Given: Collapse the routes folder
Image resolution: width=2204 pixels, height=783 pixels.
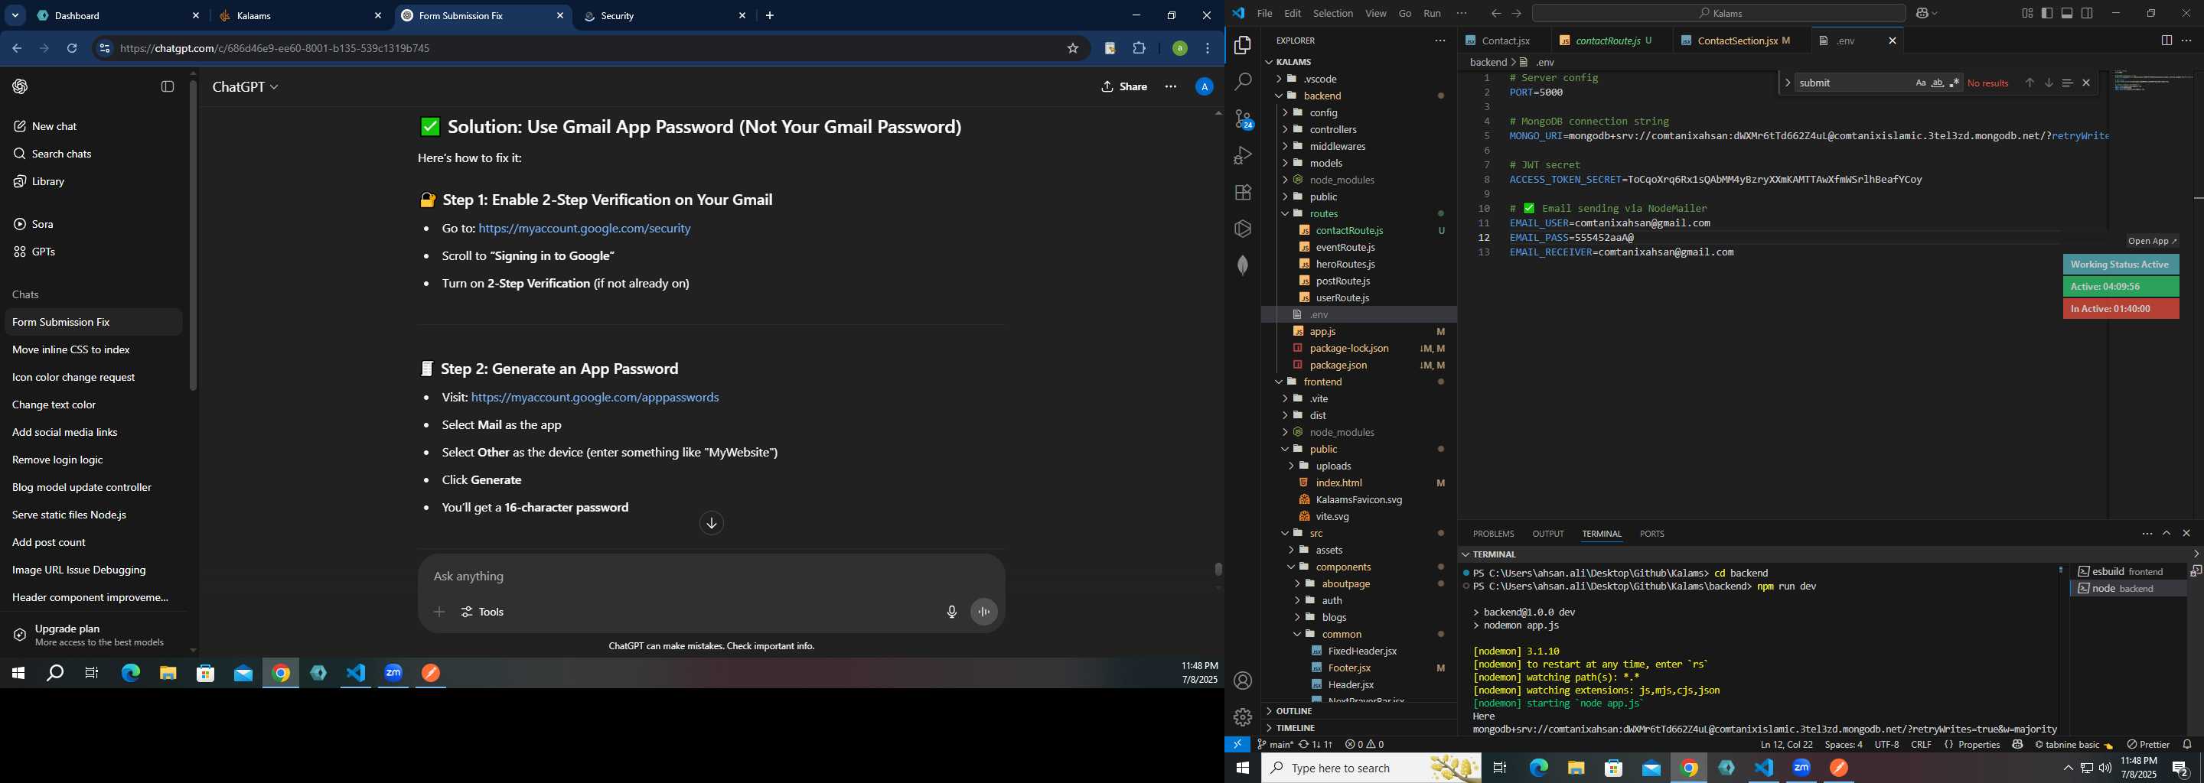Looking at the screenshot, I should (x=1284, y=213).
